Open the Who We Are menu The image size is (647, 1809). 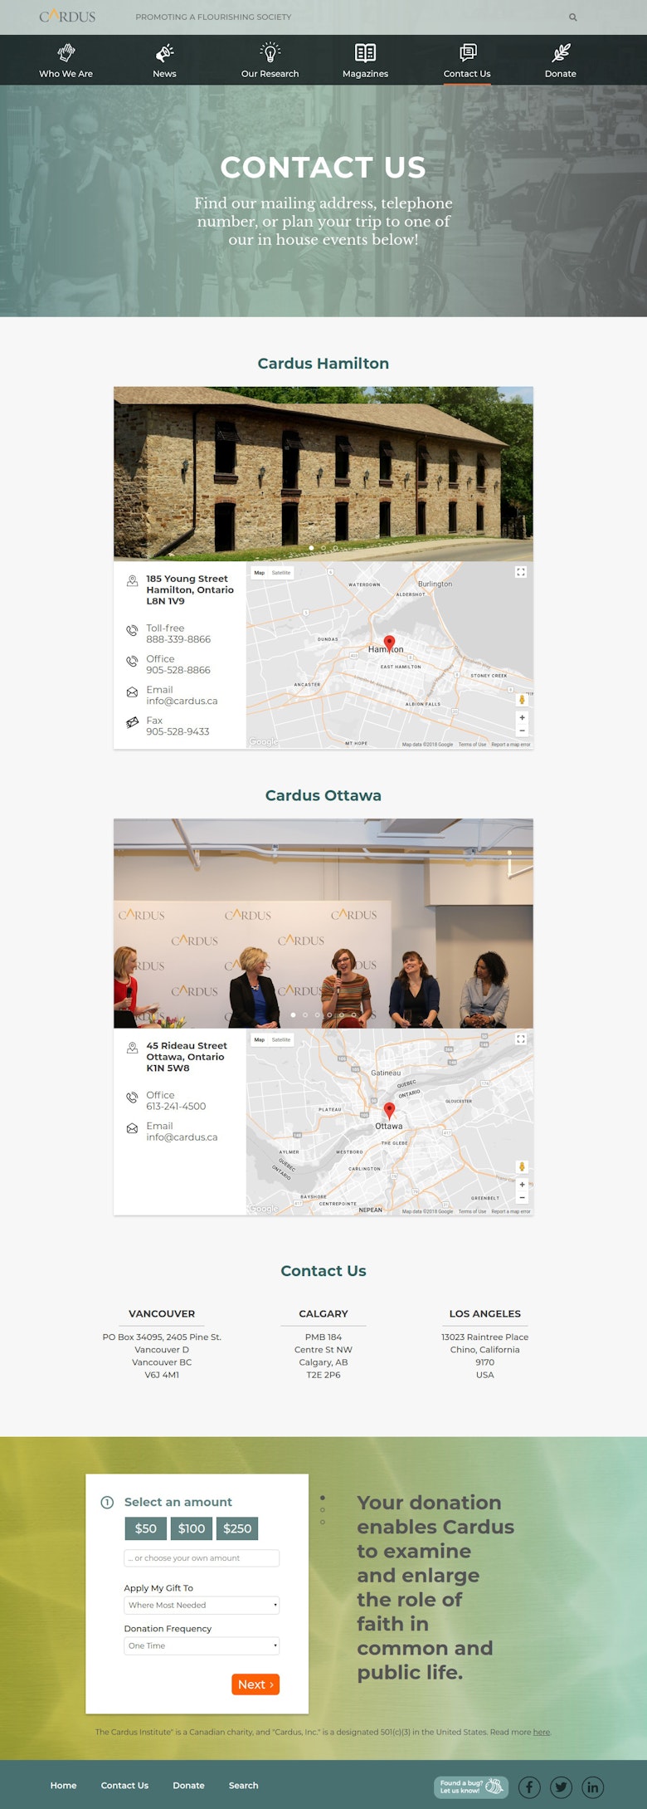pos(66,61)
